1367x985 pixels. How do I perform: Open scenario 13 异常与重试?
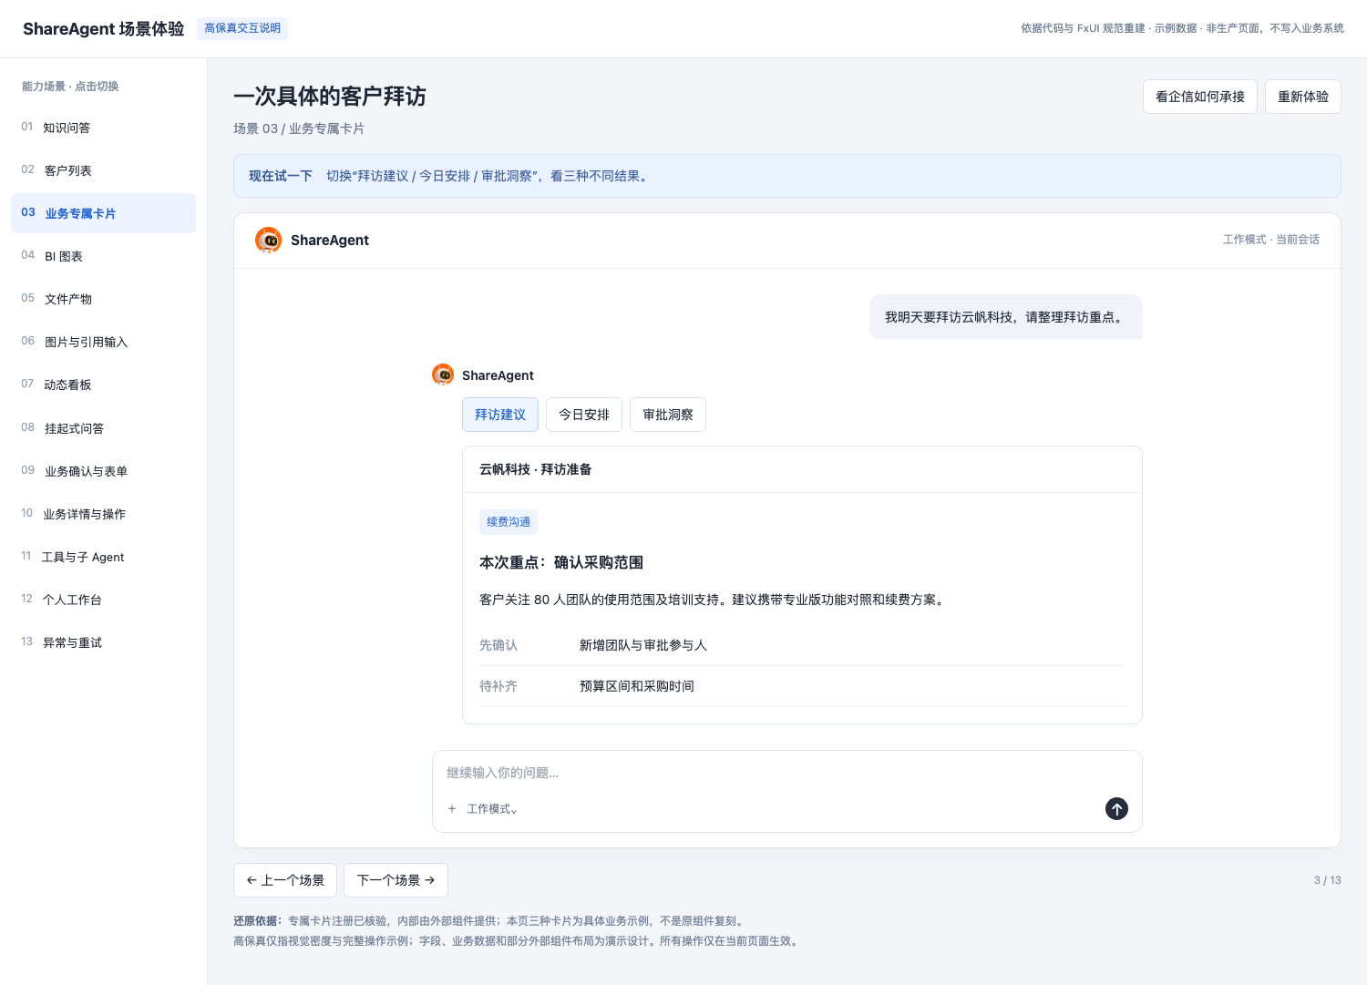(103, 642)
